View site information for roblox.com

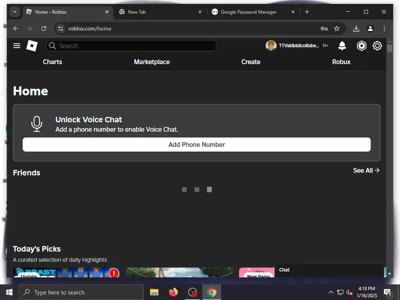pyautogui.click(x=61, y=29)
